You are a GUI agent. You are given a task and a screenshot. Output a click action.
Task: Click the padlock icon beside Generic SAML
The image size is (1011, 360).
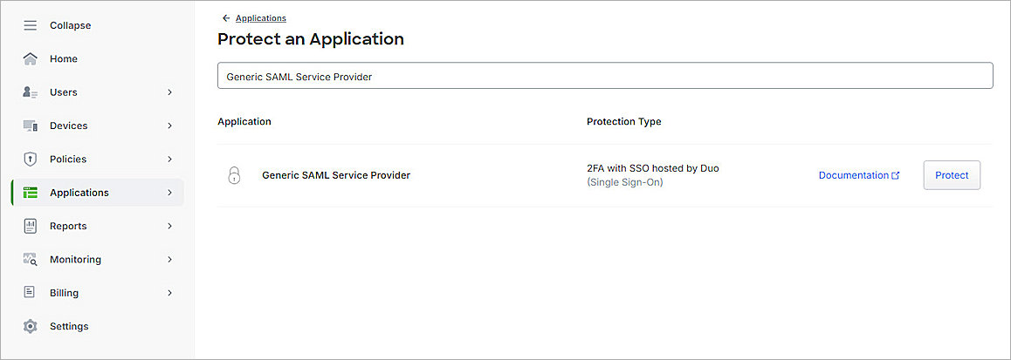click(235, 175)
